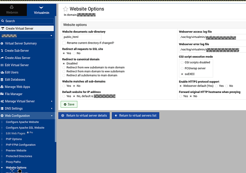Select Webserver default for HTTP2 support
The height and width of the screenshot is (173, 246).
(x=180, y=86)
